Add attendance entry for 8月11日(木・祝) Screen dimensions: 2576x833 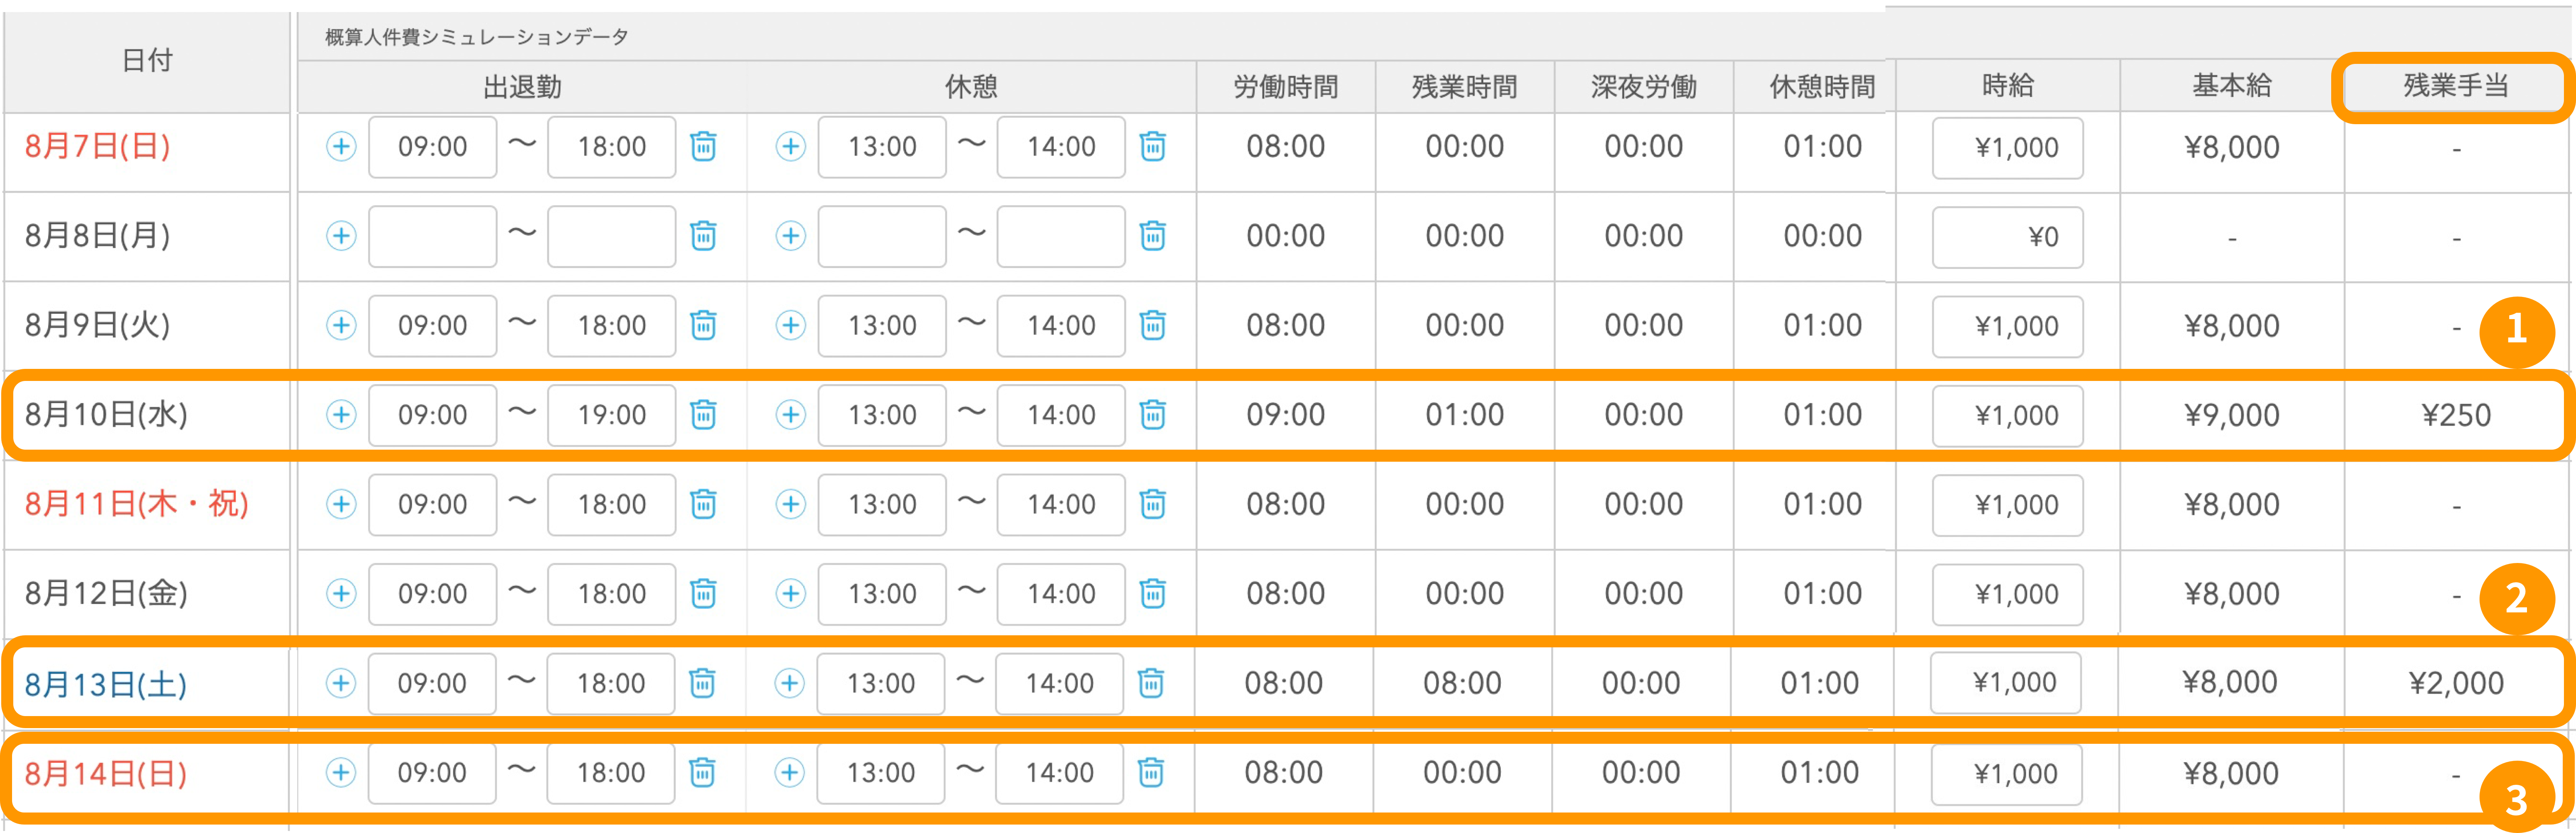coord(341,504)
